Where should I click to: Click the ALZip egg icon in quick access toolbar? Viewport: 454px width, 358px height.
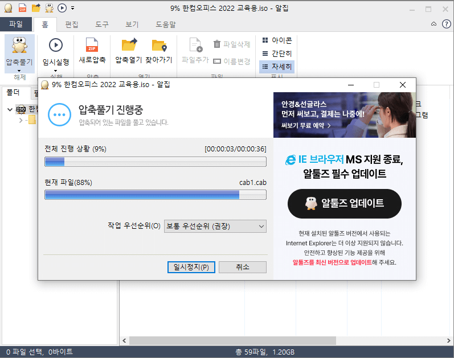click(x=9, y=8)
